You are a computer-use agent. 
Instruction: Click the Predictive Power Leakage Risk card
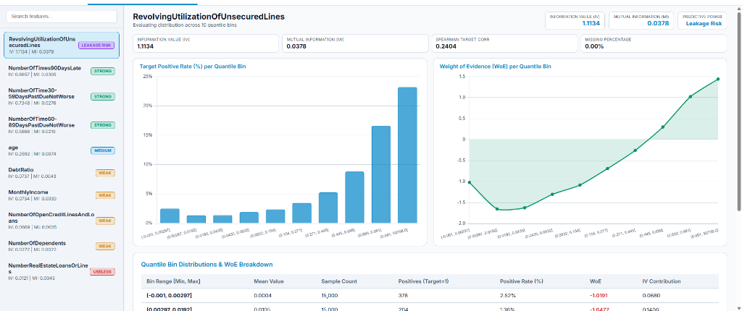(x=702, y=20)
